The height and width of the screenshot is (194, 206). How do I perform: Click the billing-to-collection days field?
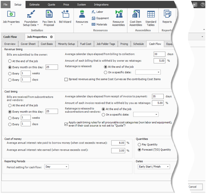[159, 54]
